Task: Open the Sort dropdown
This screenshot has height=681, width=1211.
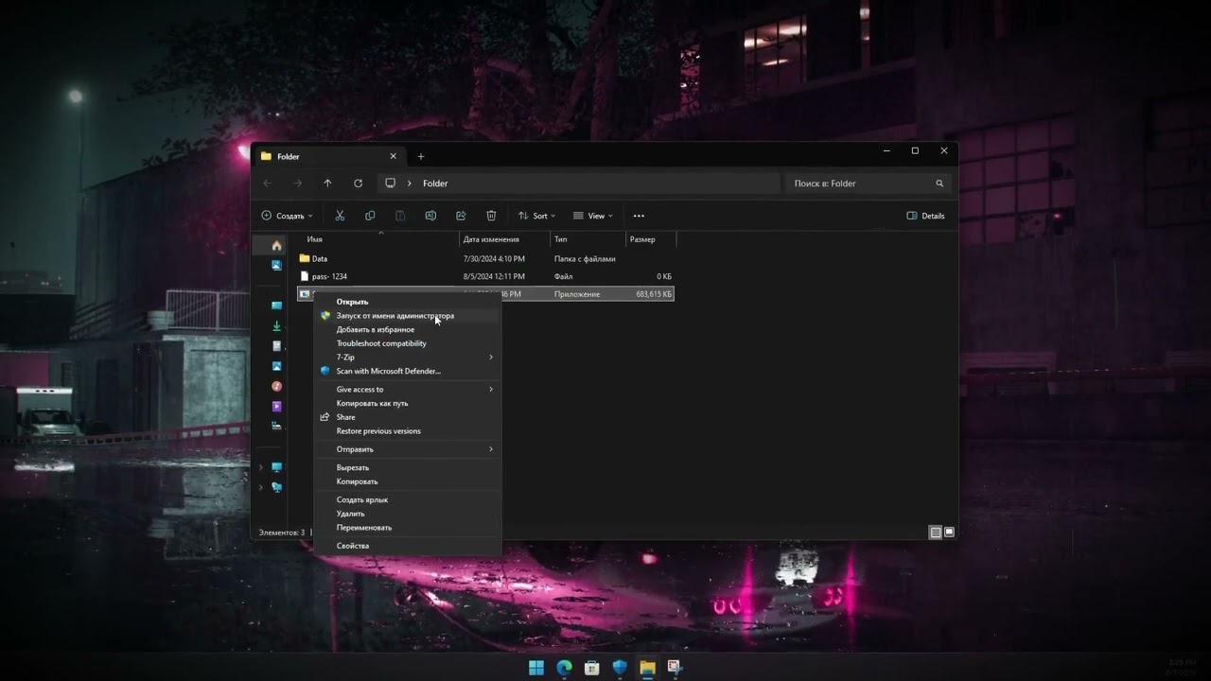Action: [536, 216]
